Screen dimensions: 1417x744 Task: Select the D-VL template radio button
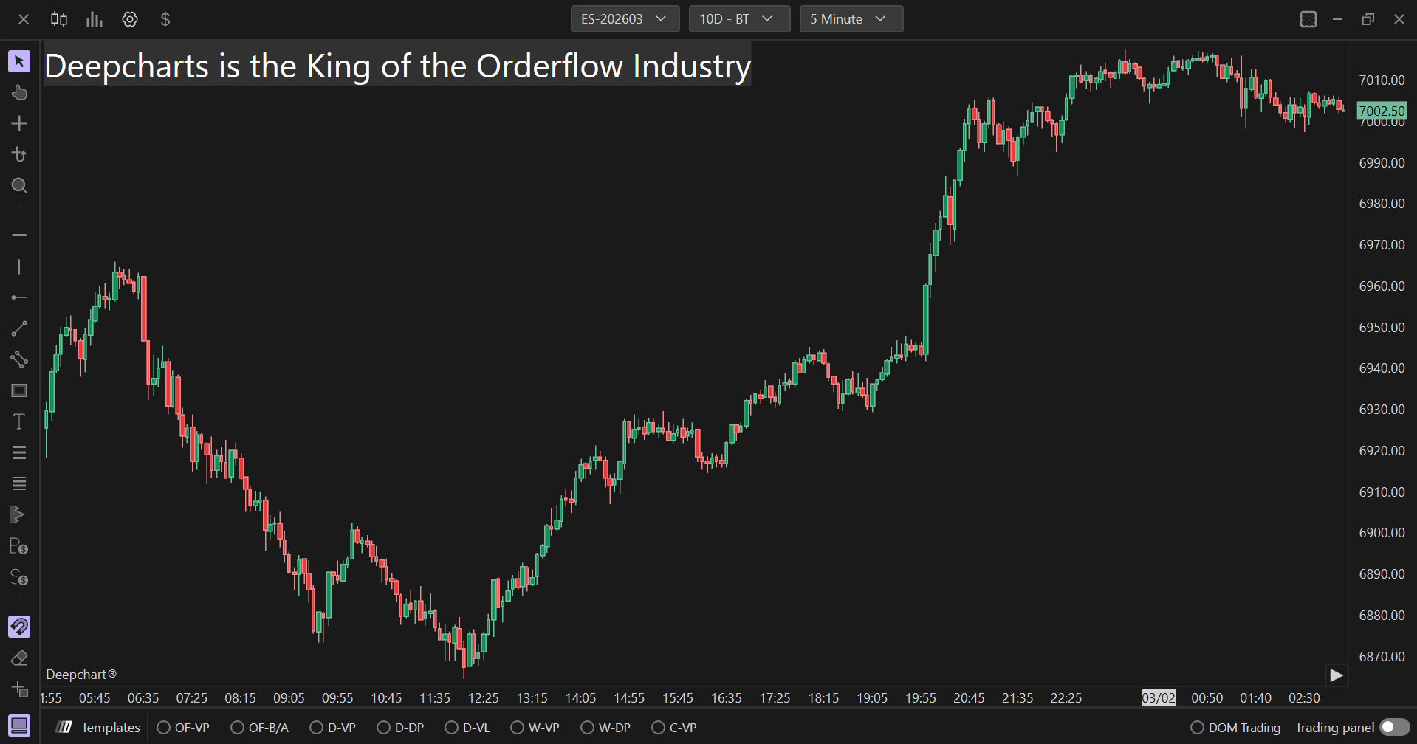pyautogui.click(x=452, y=728)
